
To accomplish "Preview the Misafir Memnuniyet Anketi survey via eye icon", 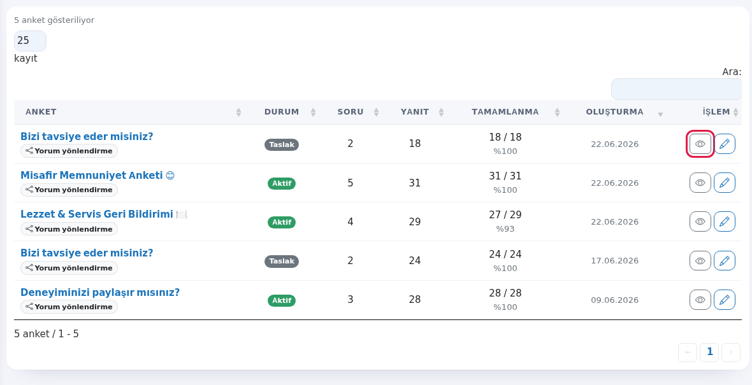I will click(700, 183).
